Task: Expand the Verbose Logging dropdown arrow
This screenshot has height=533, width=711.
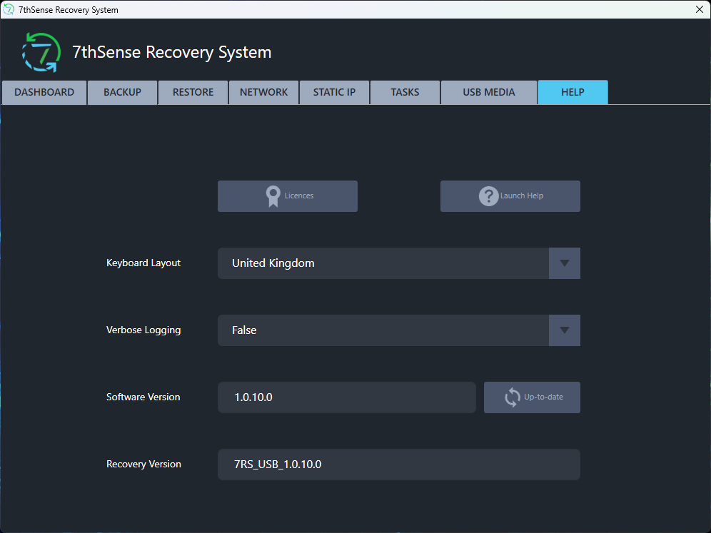Action: tap(565, 330)
